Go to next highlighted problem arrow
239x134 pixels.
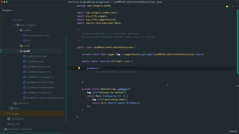pos(236,6)
